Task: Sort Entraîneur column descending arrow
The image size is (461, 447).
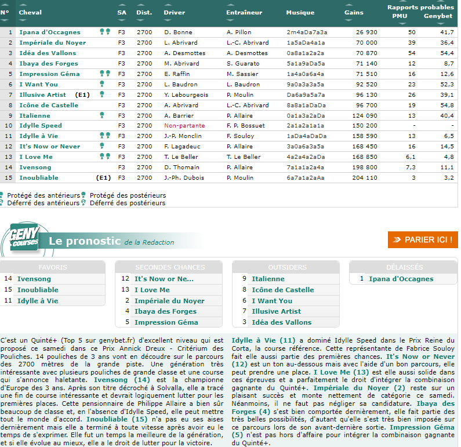Action: pos(230,20)
